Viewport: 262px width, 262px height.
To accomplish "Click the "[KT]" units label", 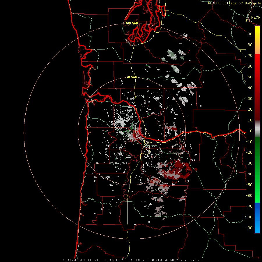I will coord(249,20).
